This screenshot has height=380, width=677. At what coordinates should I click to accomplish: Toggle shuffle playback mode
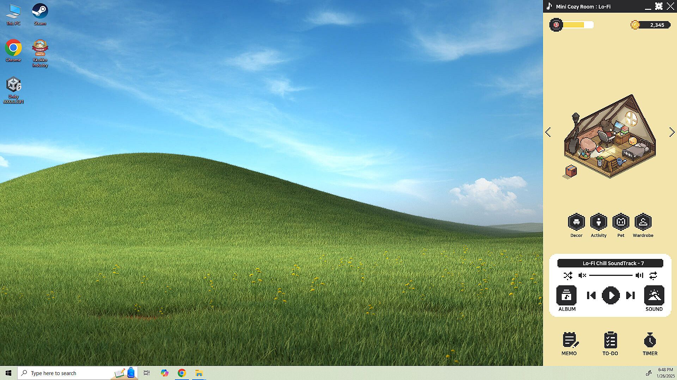568,275
